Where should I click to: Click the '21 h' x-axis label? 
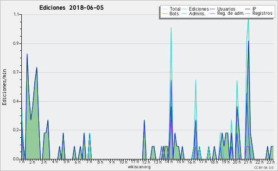[x=248, y=162]
